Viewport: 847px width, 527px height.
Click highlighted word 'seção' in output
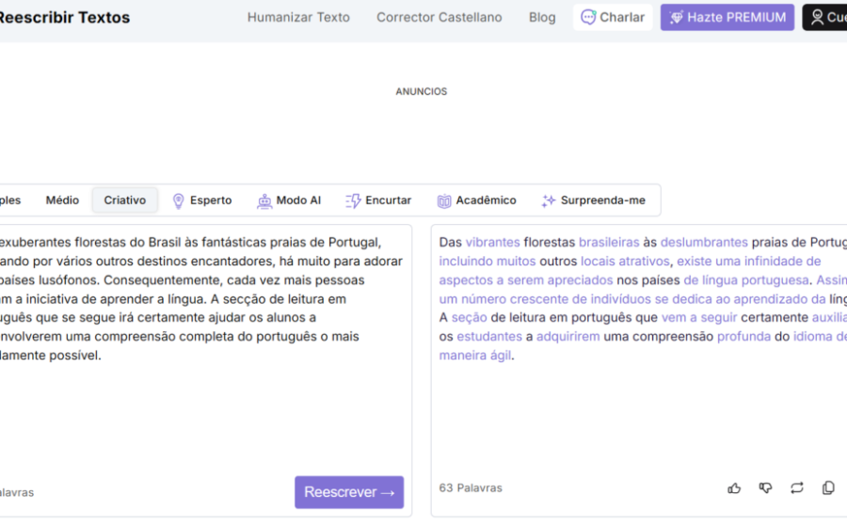469,317
